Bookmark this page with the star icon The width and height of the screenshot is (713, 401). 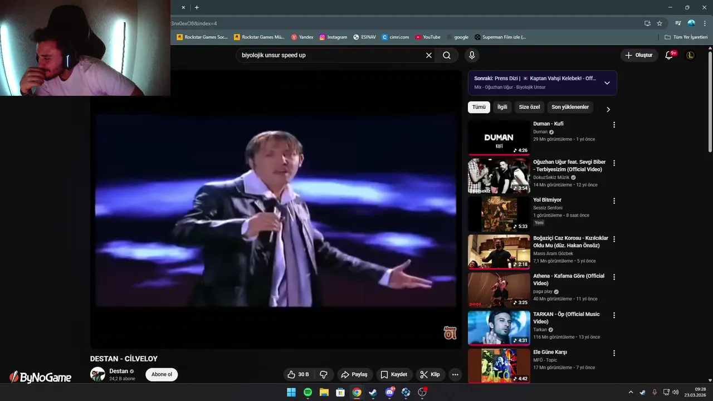[660, 23]
